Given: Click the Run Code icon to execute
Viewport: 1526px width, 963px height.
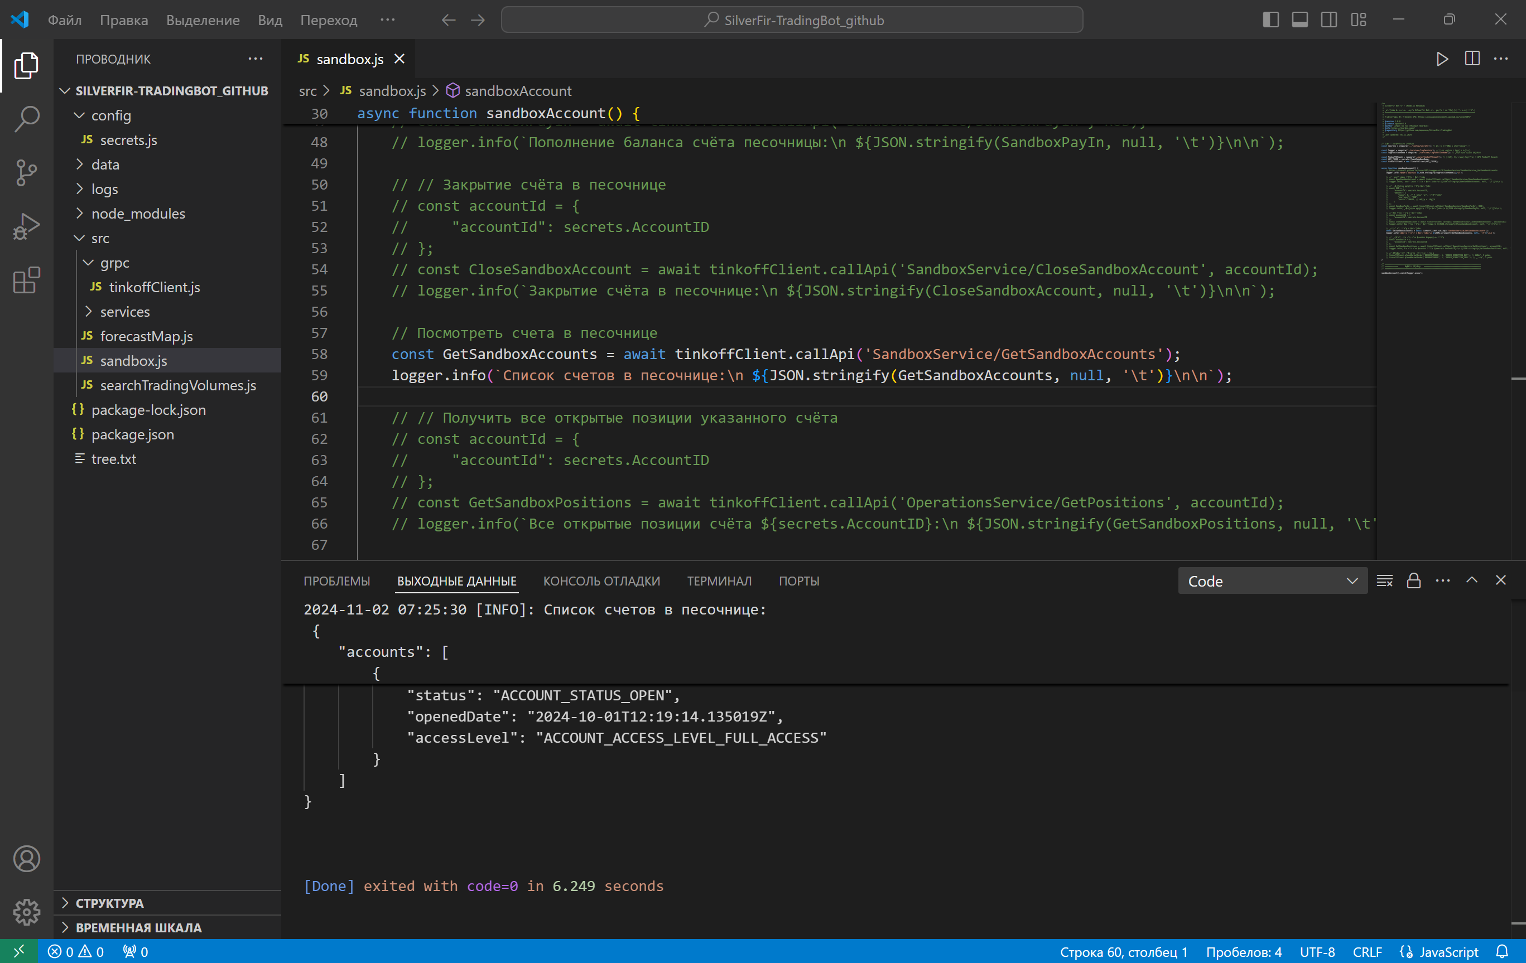Looking at the screenshot, I should click(1441, 59).
